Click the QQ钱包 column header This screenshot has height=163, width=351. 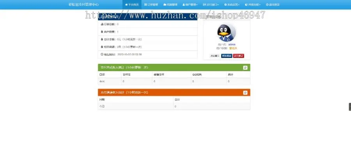(x=197, y=75)
